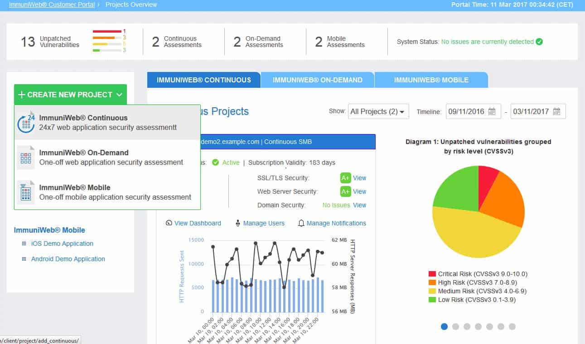Viewport: 585px width, 344px height.
Task: Choose ImmuniWeb Mobile from the create menu
Action: point(107,192)
